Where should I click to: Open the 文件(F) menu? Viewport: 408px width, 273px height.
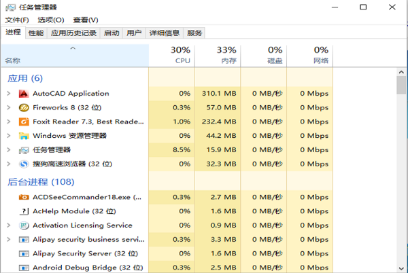pos(18,20)
